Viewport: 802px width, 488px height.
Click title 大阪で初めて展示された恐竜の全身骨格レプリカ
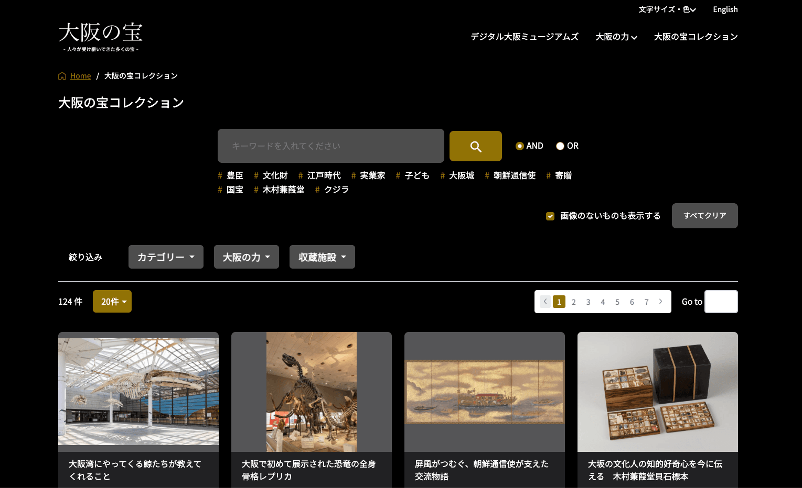309,470
